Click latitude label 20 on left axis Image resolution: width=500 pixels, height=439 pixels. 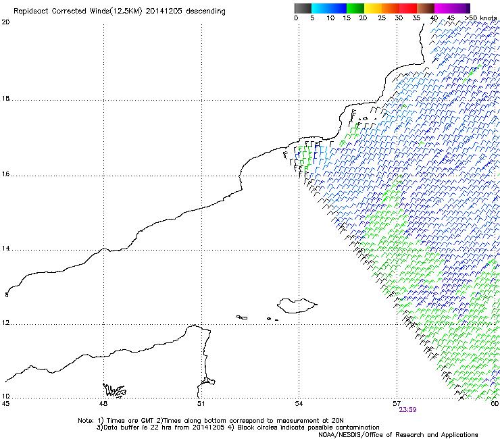pos(5,22)
